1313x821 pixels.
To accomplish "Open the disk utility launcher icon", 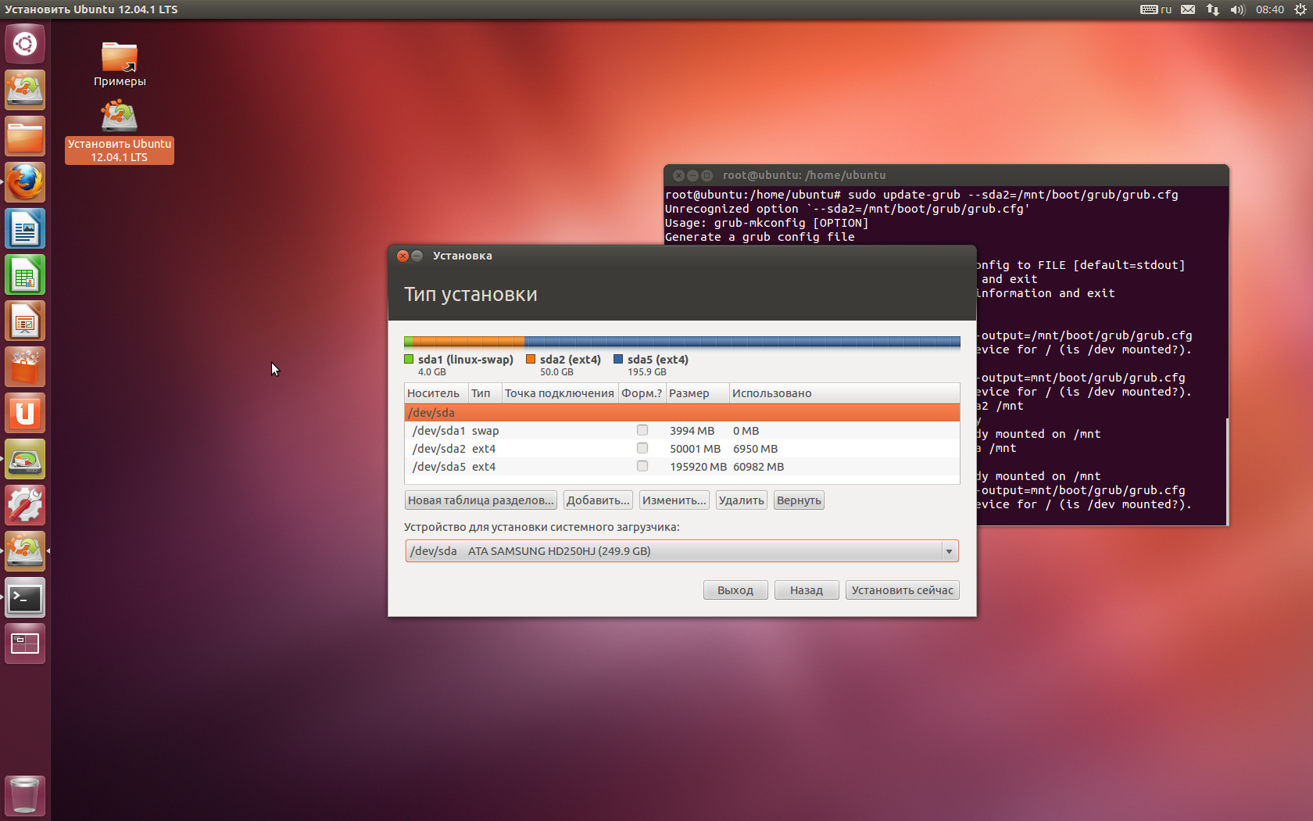I will [25, 460].
